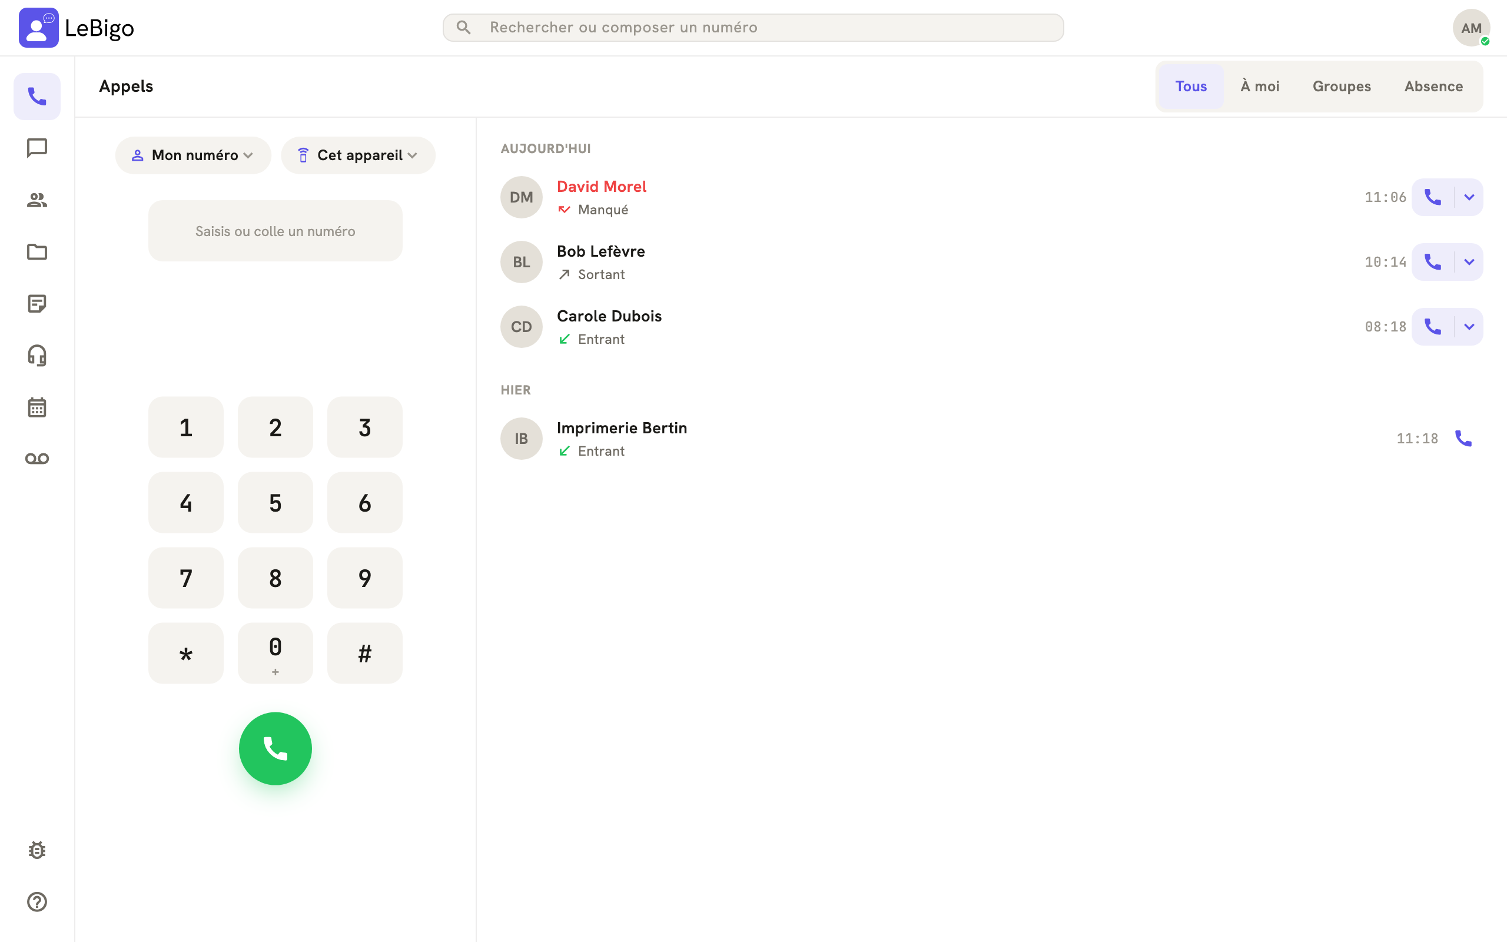The width and height of the screenshot is (1507, 942).
Task: Expand the Cet appareil dropdown
Action: coord(358,155)
